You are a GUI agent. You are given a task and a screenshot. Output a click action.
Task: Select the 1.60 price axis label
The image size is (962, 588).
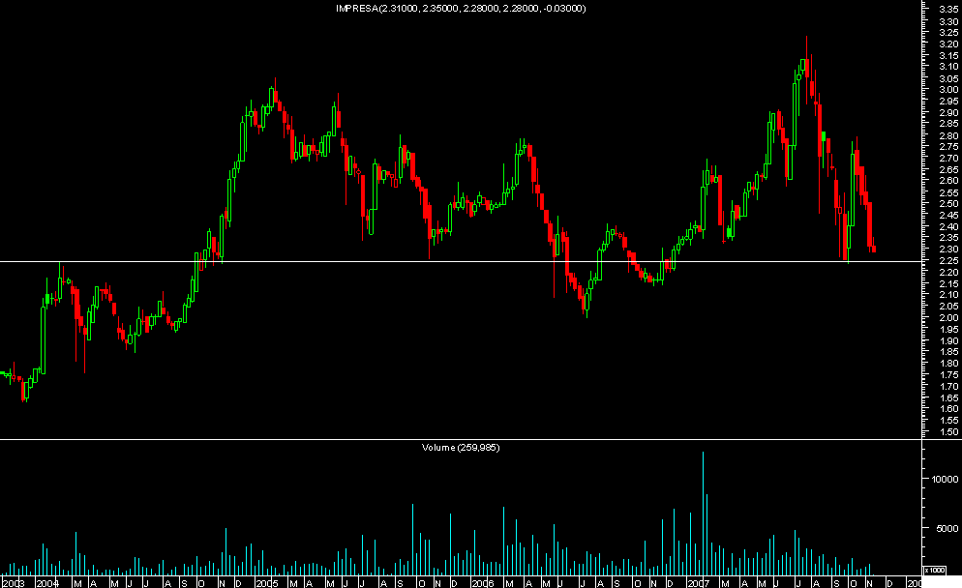point(948,409)
